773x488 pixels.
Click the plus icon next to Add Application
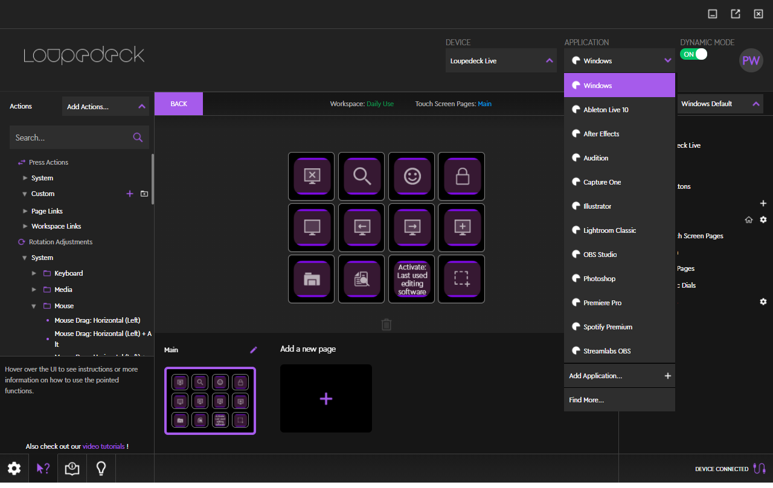(668, 376)
